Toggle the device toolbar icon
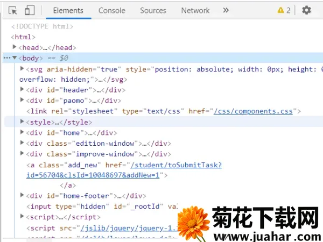The height and width of the screenshot is (242, 323). click(x=30, y=10)
